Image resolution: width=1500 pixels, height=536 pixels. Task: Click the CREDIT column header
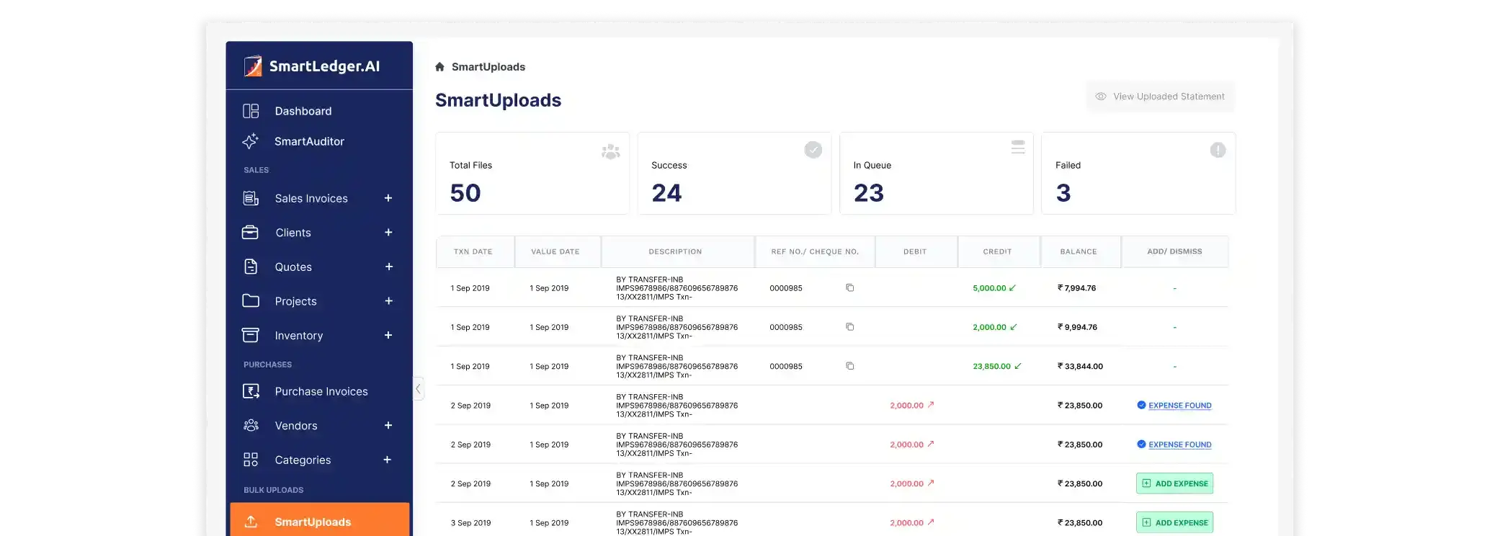999,251
